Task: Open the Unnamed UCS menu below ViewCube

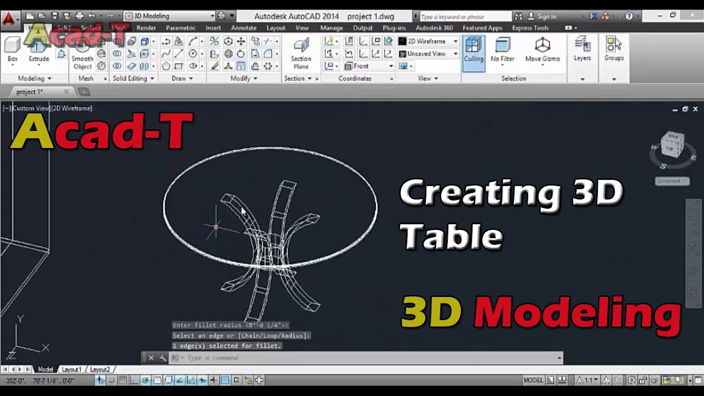Action: [672, 180]
